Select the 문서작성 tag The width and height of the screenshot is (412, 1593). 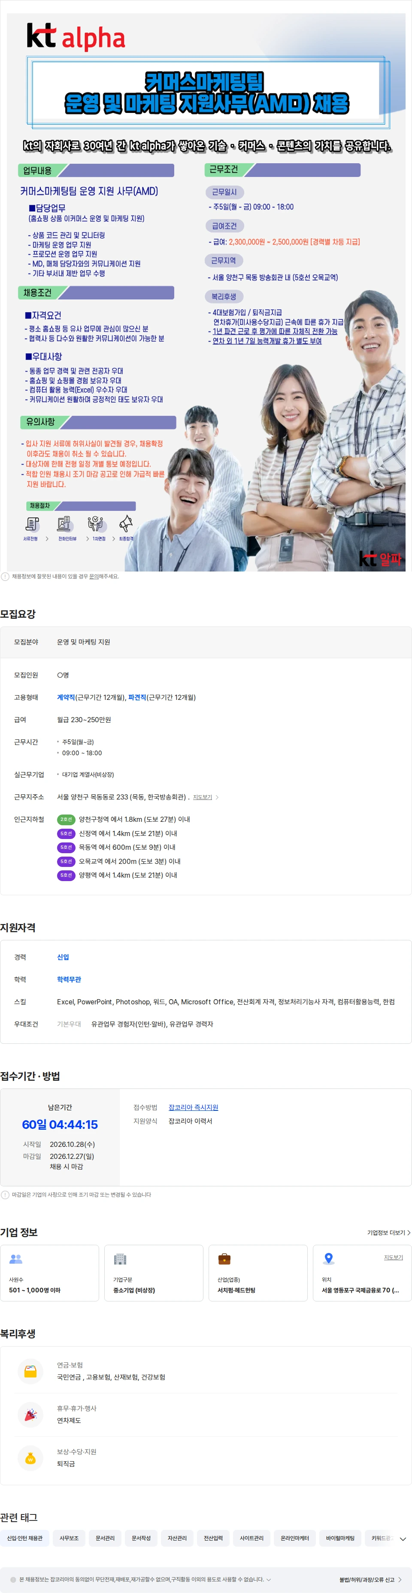click(x=142, y=1538)
